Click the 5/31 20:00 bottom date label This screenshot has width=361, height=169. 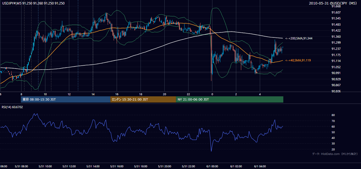(x=164, y=166)
